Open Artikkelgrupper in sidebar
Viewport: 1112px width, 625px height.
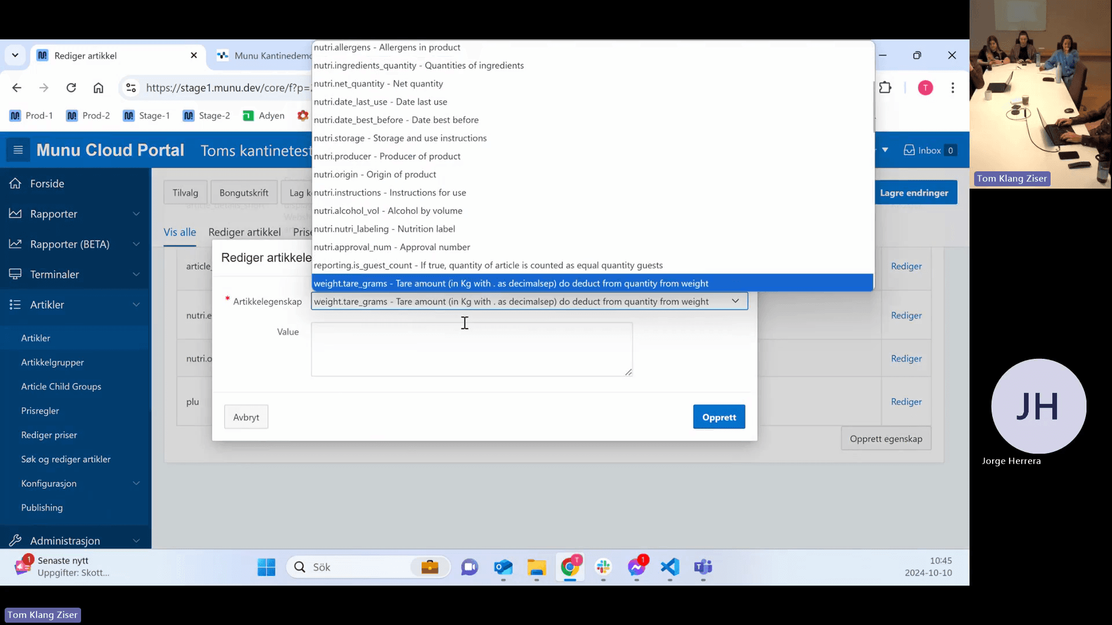53,362
